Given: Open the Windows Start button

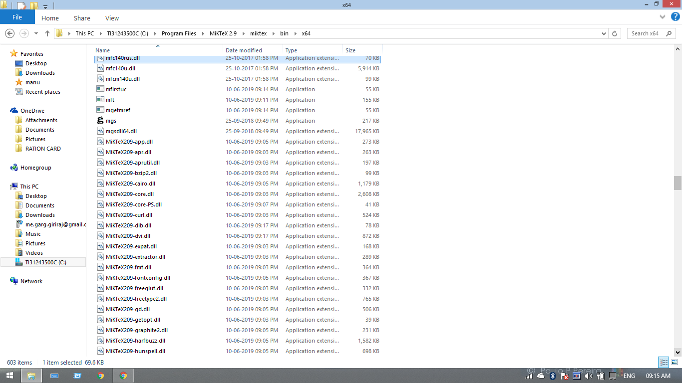Looking at the screenshot, I should (9, 376).
